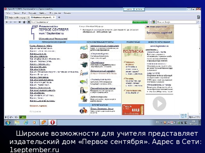Click the graduation cap icon beside Портфолио
Image resolution: width=205 pixels, height=153 pixels.
coord(84,65)
